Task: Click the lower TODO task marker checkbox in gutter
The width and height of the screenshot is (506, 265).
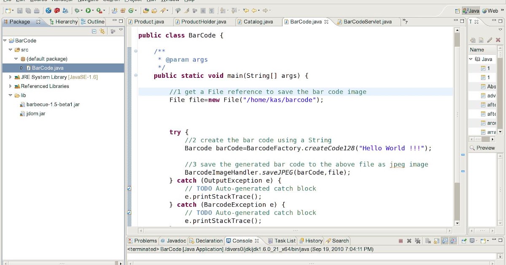Action: click(129, 213)
